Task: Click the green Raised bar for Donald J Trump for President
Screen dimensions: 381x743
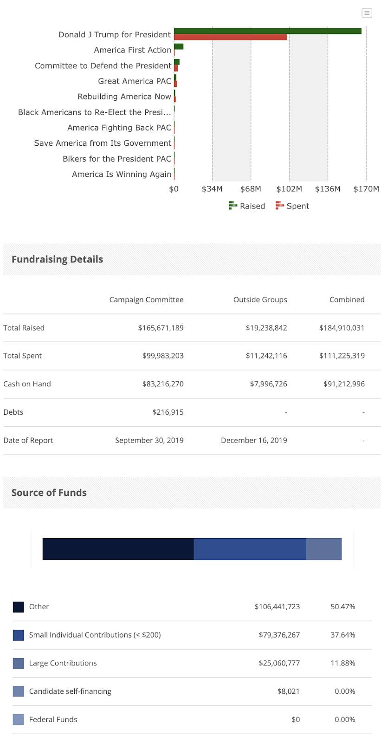Action: pyautogui.click(x=268, y=31)
